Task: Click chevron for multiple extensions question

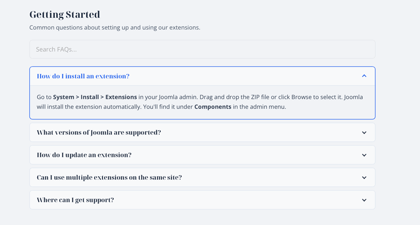Action: (364, 178)
